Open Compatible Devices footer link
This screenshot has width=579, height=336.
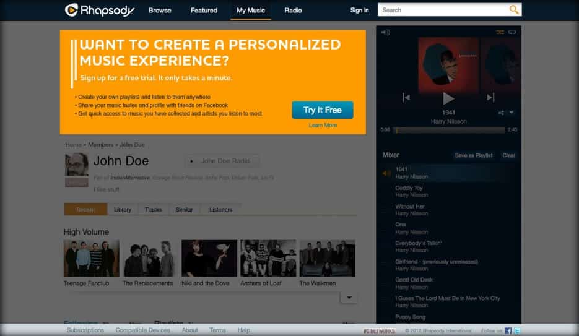(x=142, y=330)
